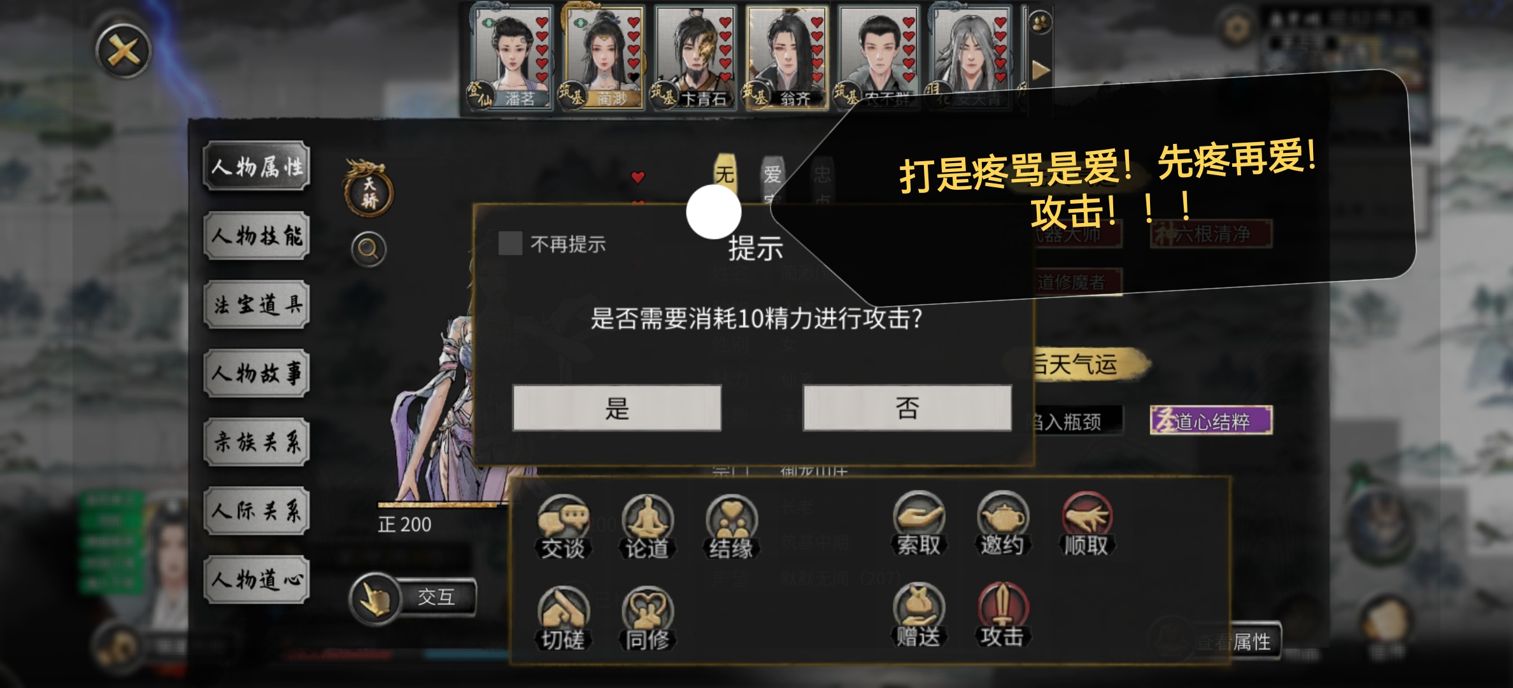Confirm attack with 是 button
Screen dimensions: 1513x688
click(x=617, y=408)
